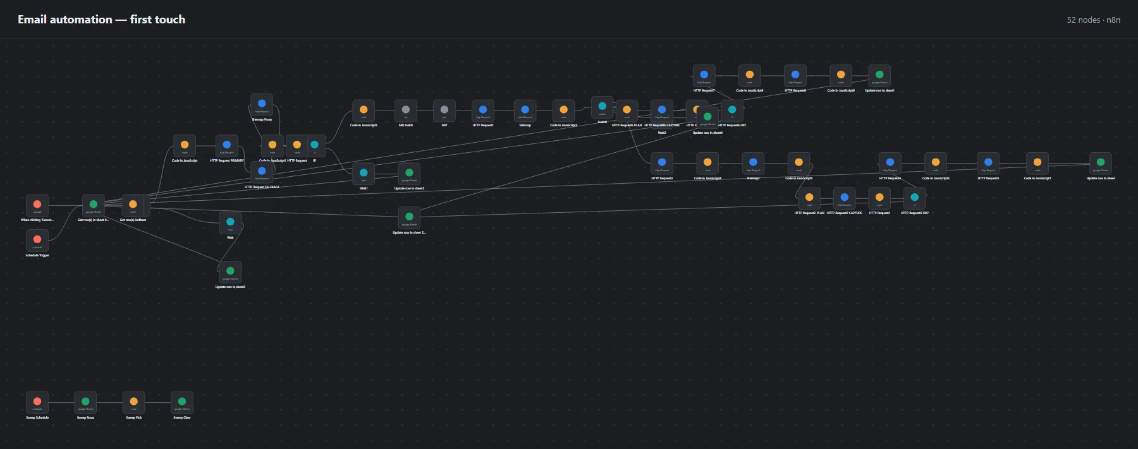Select the 'Update row in sheet S...' node

click(x=409, y=219)
